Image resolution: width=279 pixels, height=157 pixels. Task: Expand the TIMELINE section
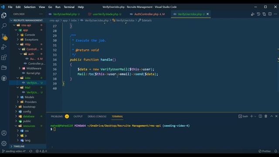pyautogui.click(x=28, y=147)
